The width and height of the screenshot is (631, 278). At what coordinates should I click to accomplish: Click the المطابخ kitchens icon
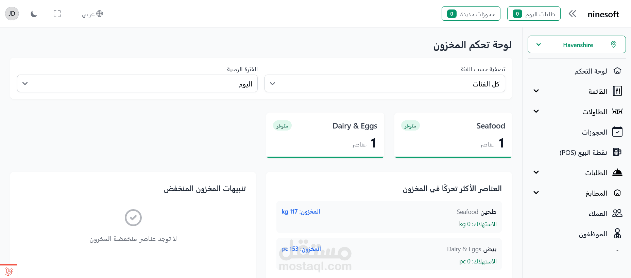(x=617, y=193)
